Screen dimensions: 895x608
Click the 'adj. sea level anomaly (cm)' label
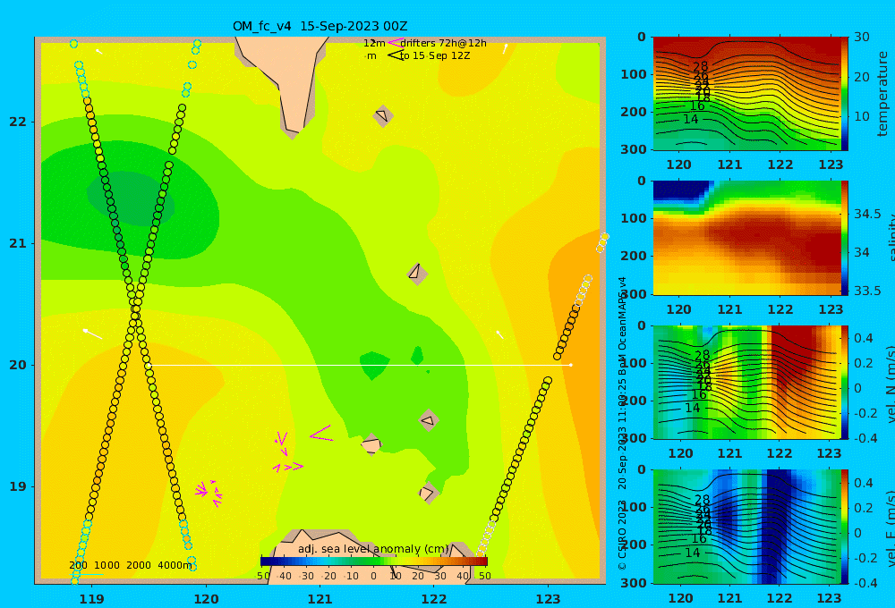[x=373, y=549]
